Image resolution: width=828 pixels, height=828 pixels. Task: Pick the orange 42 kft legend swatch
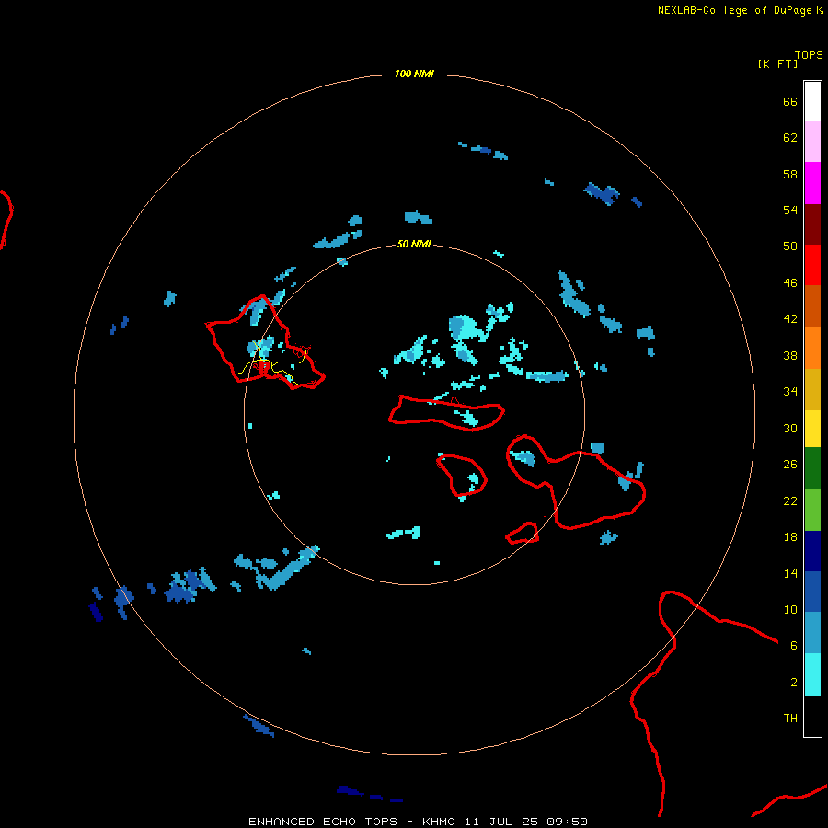click(812, 348)
